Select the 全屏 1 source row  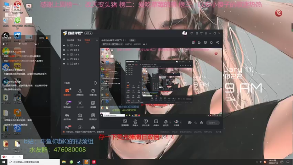[80, 64]
